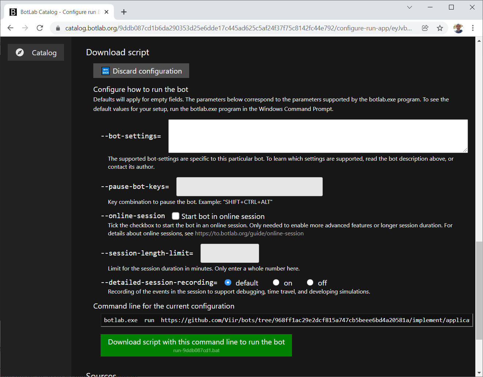Open the tab search chevron
This screenshot has width=483, height=377.
(x=409, y=7)
